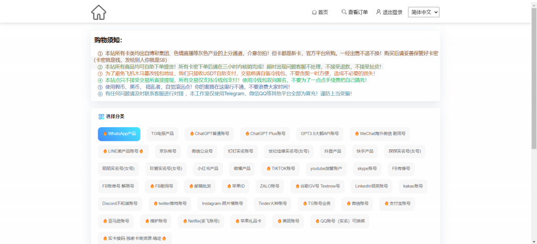Select the ChatGPT Plus账号 category
Image resolution: width=537 pixels, height=244 pixels.
265,134
